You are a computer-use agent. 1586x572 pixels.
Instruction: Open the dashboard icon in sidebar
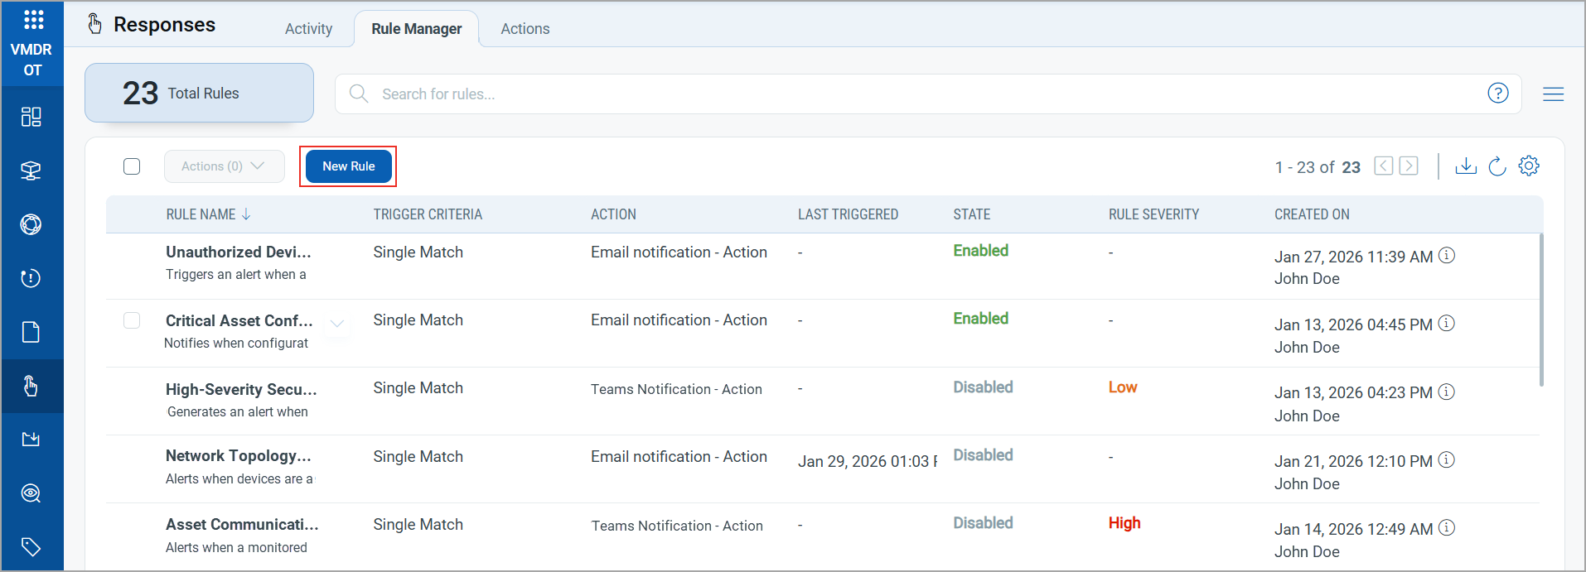[31, 117]
